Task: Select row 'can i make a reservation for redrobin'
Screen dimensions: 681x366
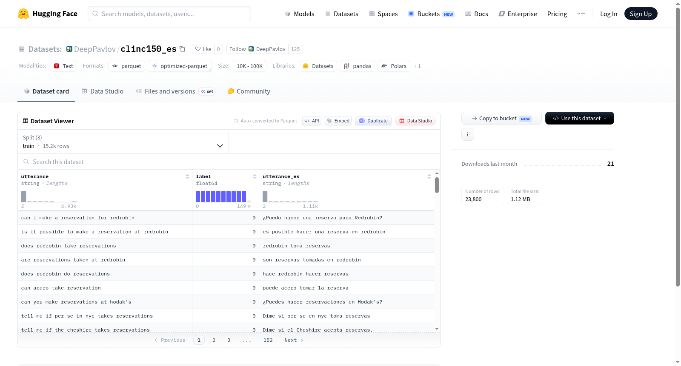Action: (x=226, y=218)
